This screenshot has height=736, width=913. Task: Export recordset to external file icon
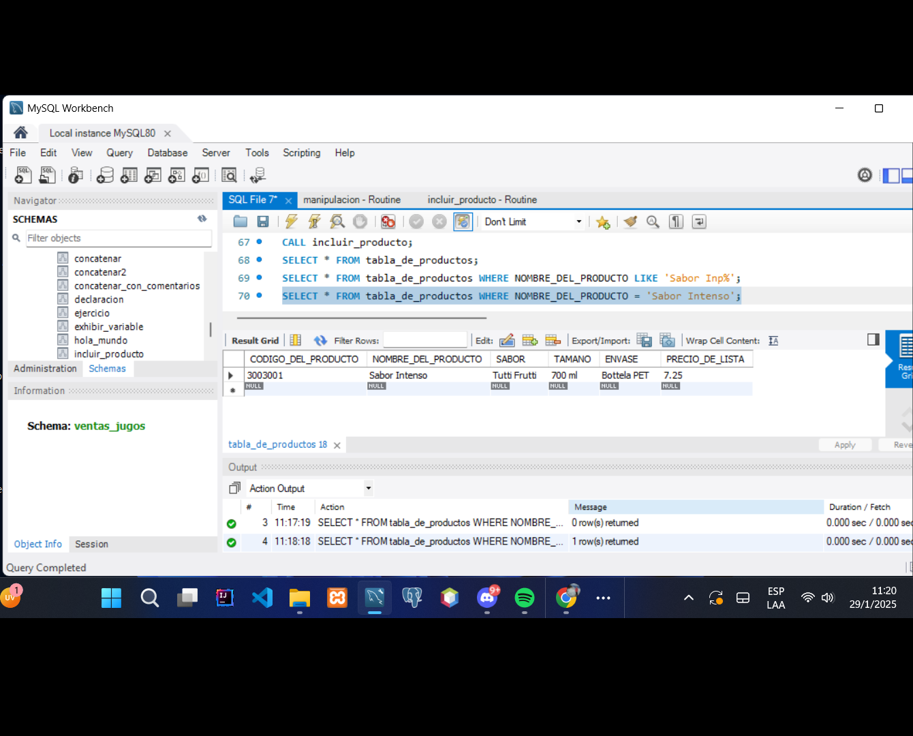click(x=645, y=341)
